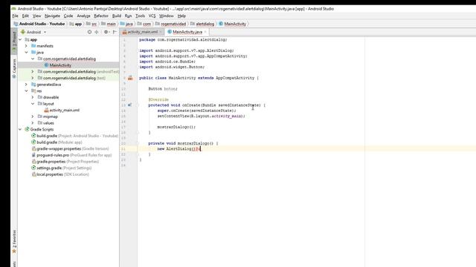Expand the drawable folder
This screenshot has width=476, height=267.
[x=33, y=97]
